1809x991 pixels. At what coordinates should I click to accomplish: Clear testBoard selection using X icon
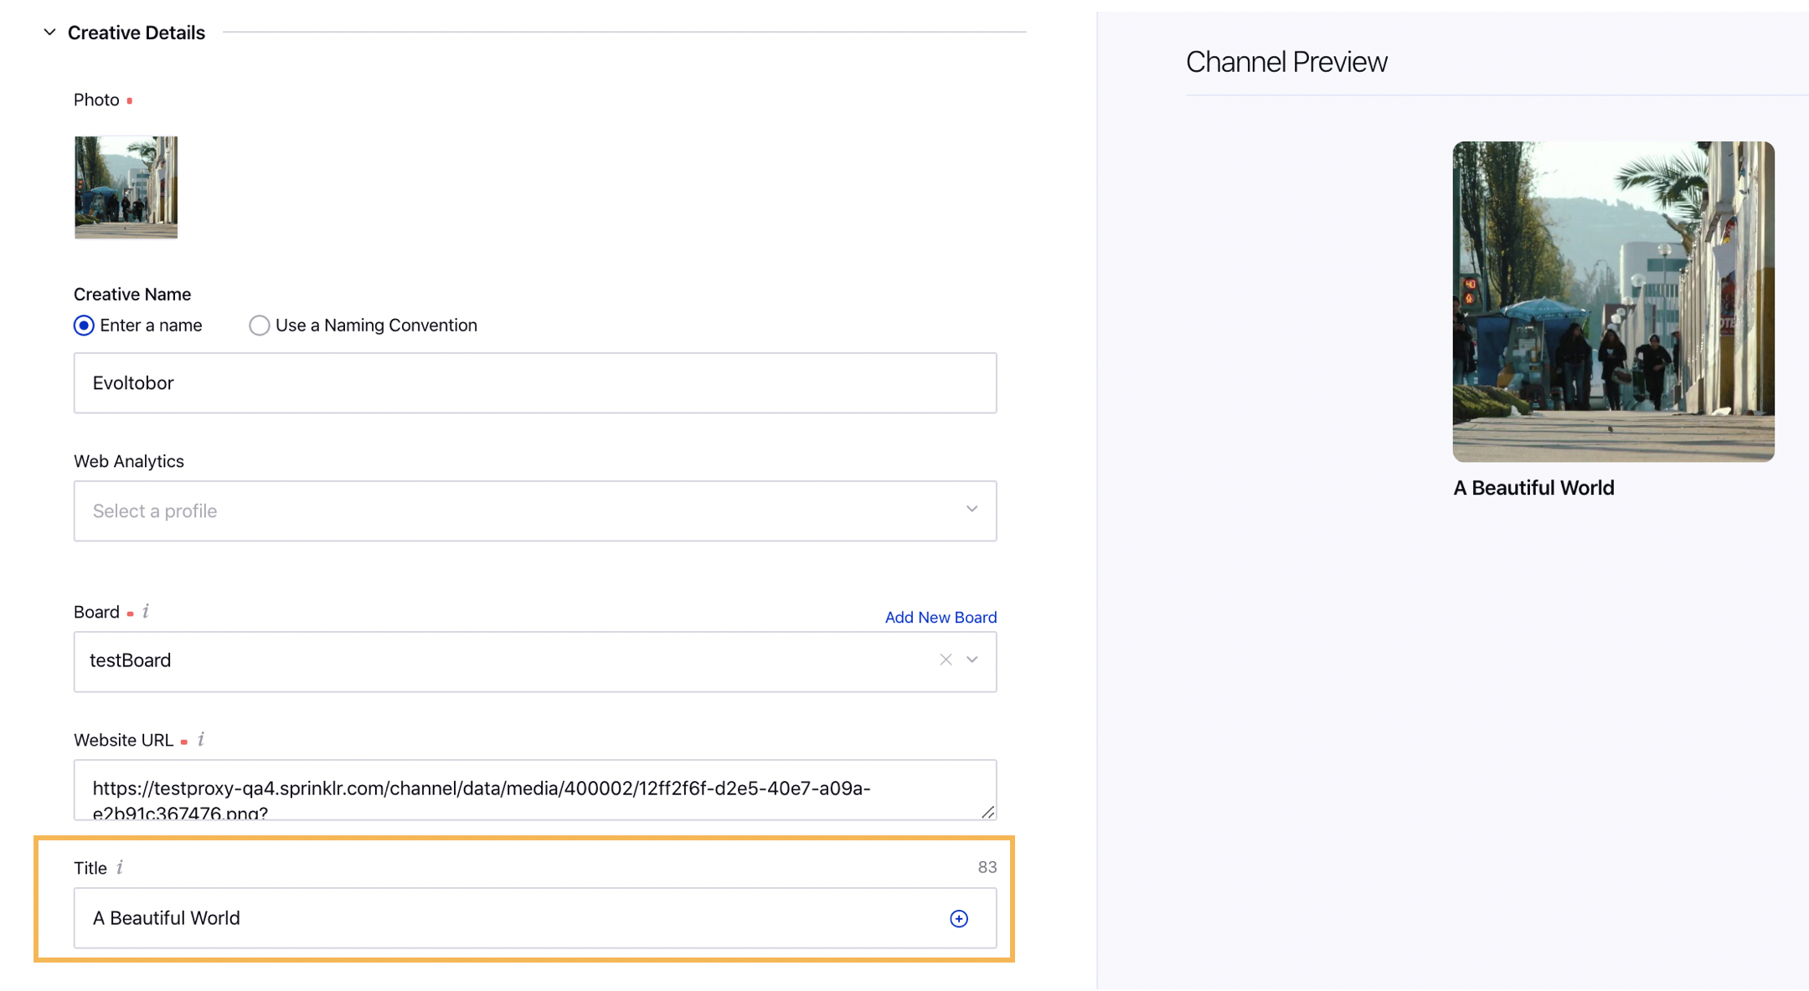click(x=946, y=660)
